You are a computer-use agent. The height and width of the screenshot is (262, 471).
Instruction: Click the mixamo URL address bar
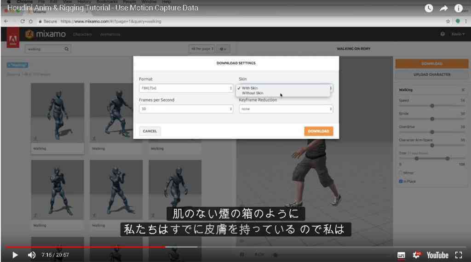click(111, 21)
